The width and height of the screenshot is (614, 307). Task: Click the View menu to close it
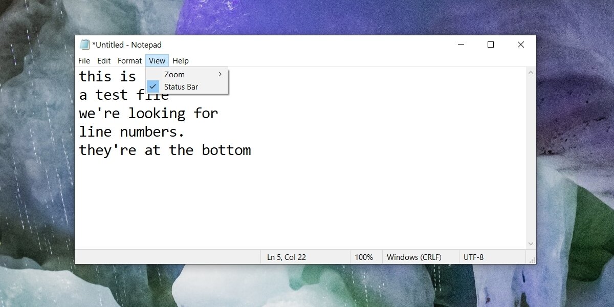(157, 60)
